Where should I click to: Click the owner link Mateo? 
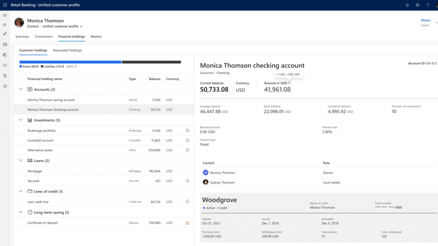click(x=425, y=20)
